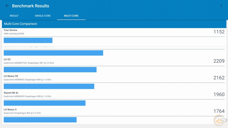The image size is (228, 128).
Task: Click the LG Nexus 5X score 2162
Action: coord(219,78)
